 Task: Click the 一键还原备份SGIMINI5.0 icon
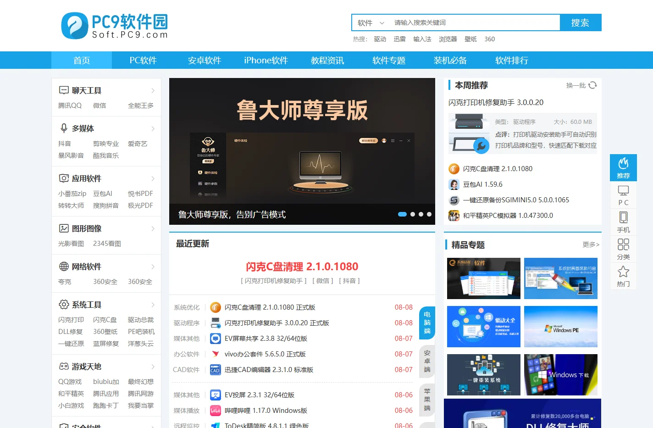[x=454, y=200]
